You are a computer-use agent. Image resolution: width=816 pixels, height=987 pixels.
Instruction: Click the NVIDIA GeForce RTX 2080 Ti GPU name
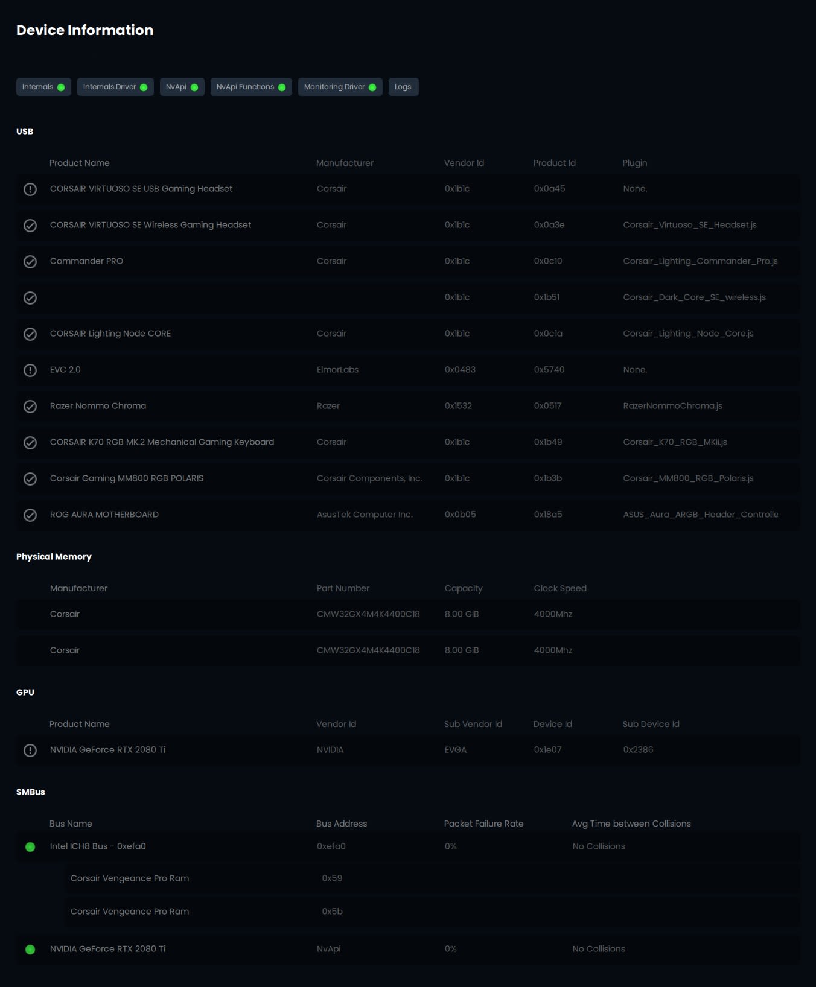tap(107, 750)
